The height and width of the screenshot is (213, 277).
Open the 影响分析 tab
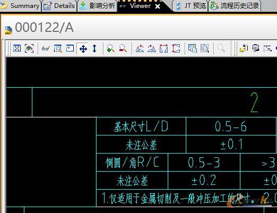pyautogui.click(x=97, y=6)
